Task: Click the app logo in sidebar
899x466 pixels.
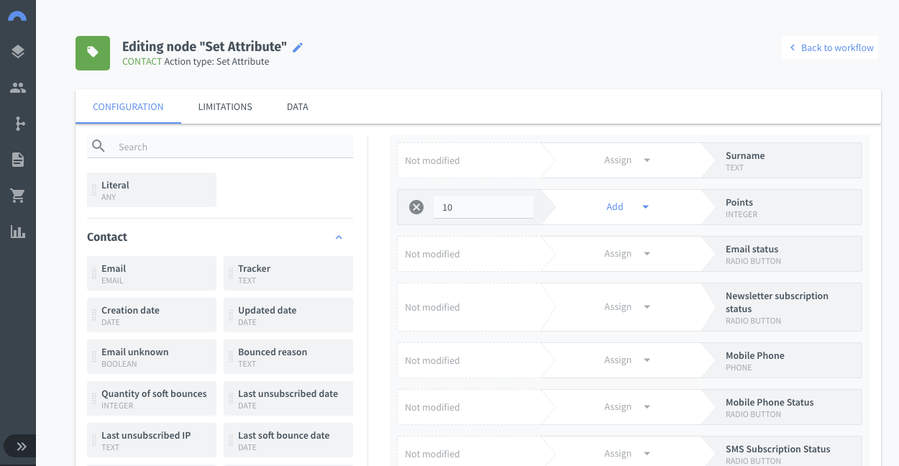Action: click(17, 16)
